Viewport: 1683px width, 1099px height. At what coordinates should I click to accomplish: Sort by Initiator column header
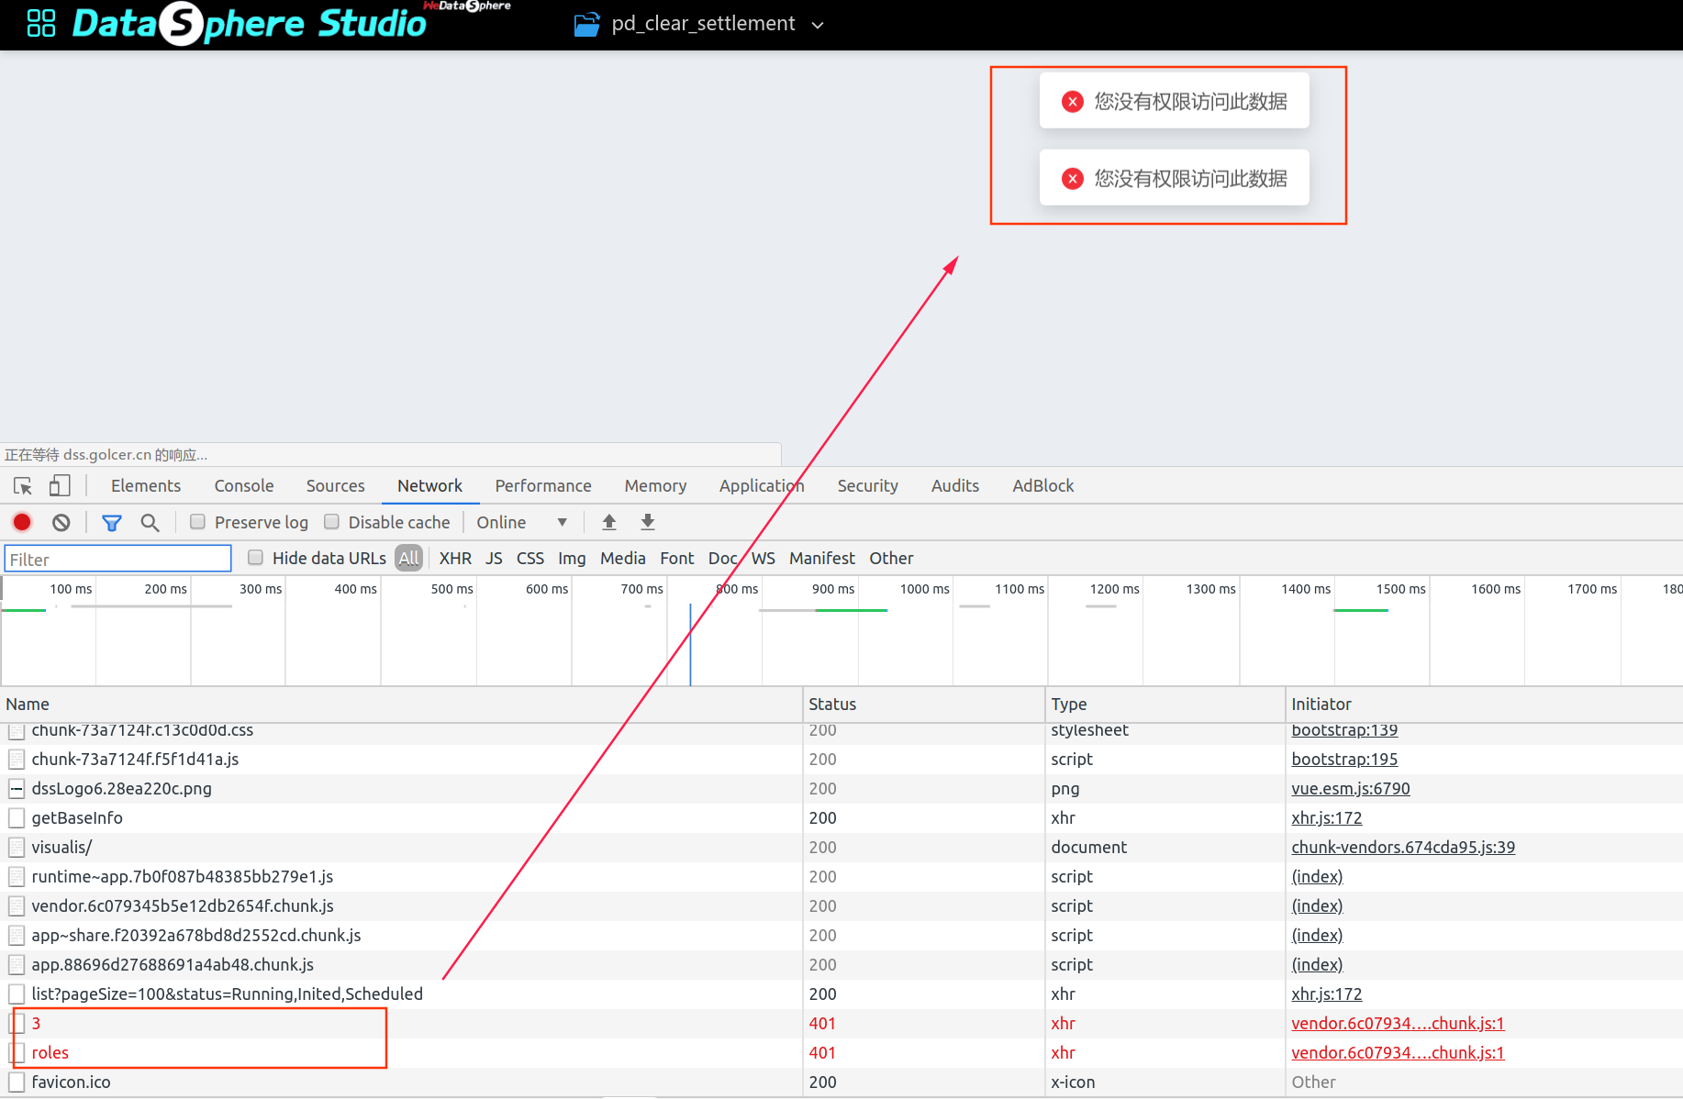coord(1484,705)
